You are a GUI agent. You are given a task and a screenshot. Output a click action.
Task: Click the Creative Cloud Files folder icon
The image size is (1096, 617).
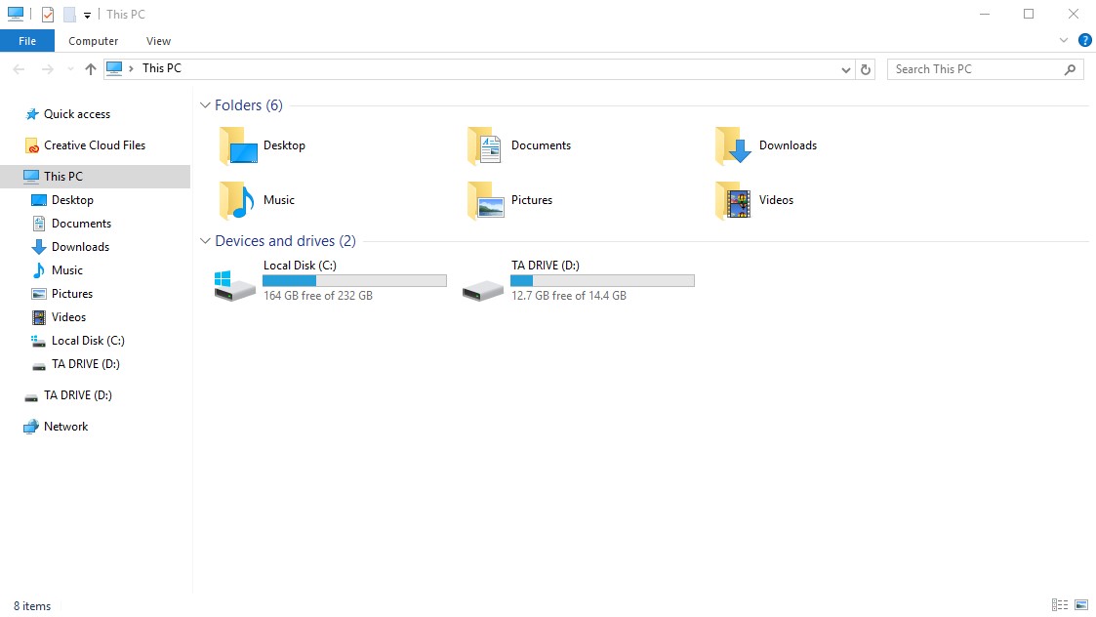[x=31, y=145]
